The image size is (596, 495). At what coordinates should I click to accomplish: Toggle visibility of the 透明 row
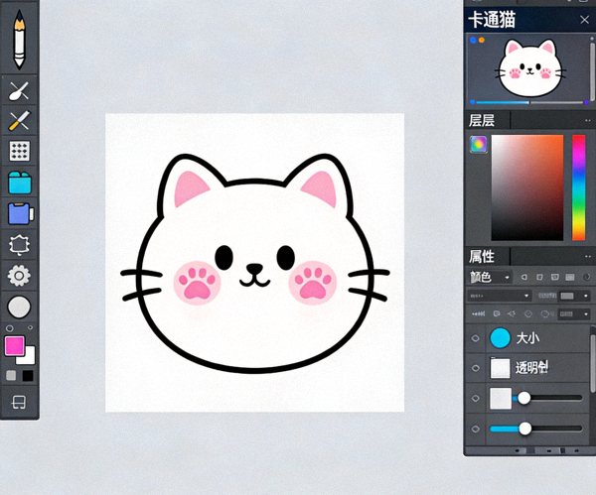[475, 368]
